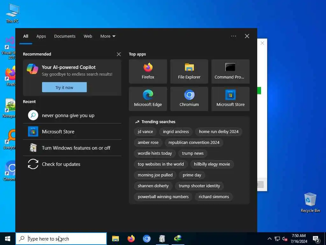Image resolution: width=326 pixels, height=245 pixels.
Task: Search trending amber rose
Action: pos(148,143)
